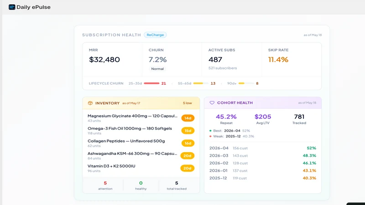Select the 2026-02 cohort row

coord(263,163)
